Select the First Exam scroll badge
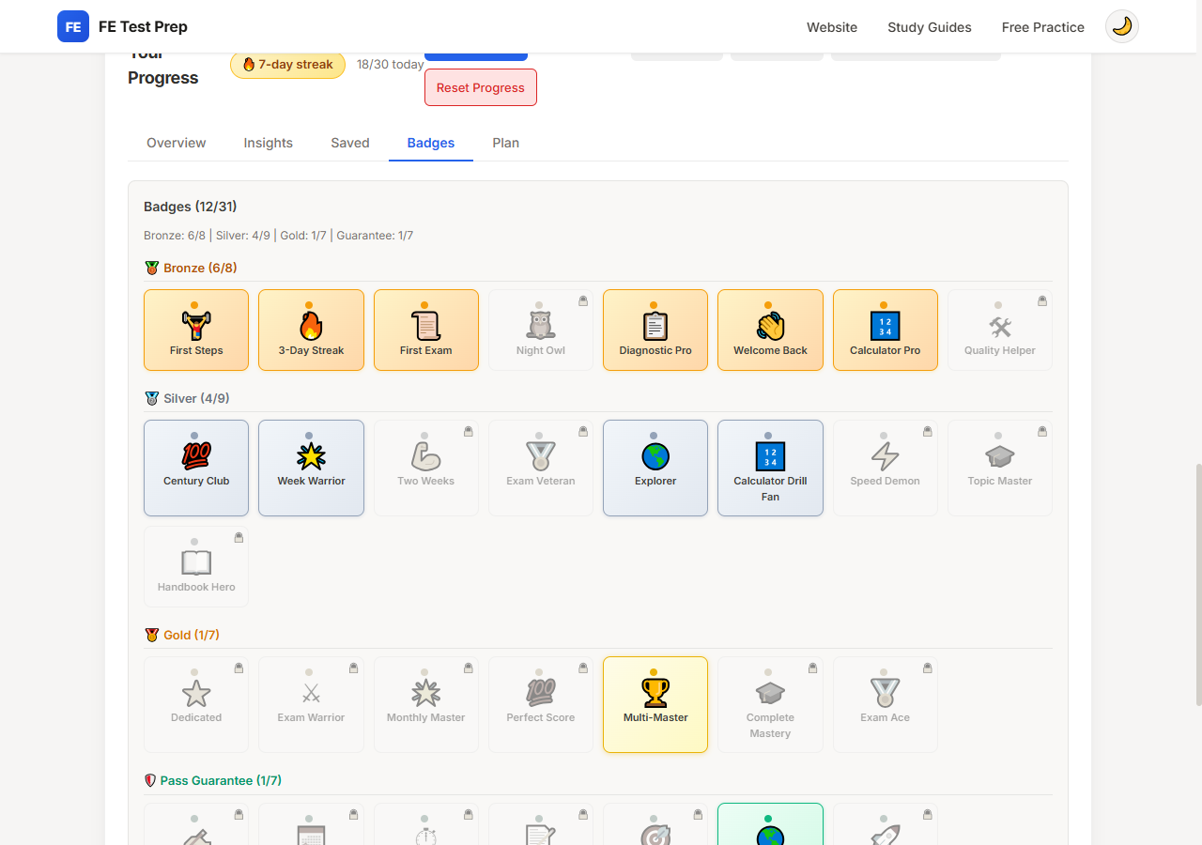Image resolution: width=1202 pixels, height=845 pixels. [426, 330]
